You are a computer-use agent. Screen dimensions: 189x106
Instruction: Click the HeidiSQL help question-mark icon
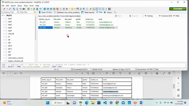[45, 9]
